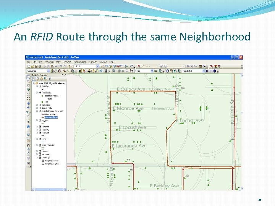Open the Residential combo box dropdown
Image resolution: width=275 pixels, height=206 pixels.
(x=204, y=71)
